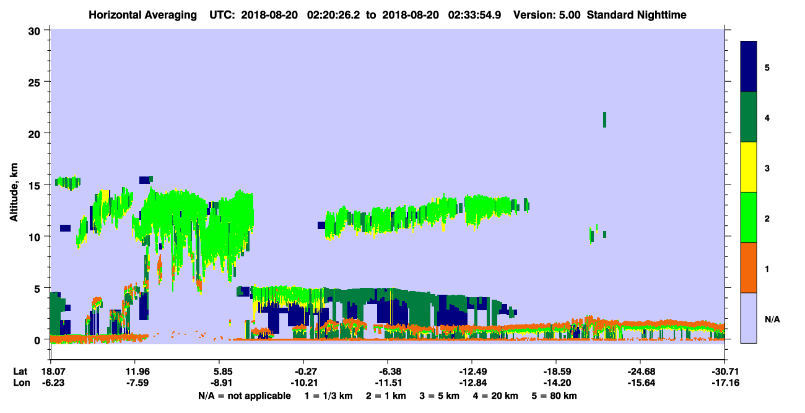This screenshot has width=805, height=413.
Task: Click the longitude value -12.84
Action: point(472,383)
